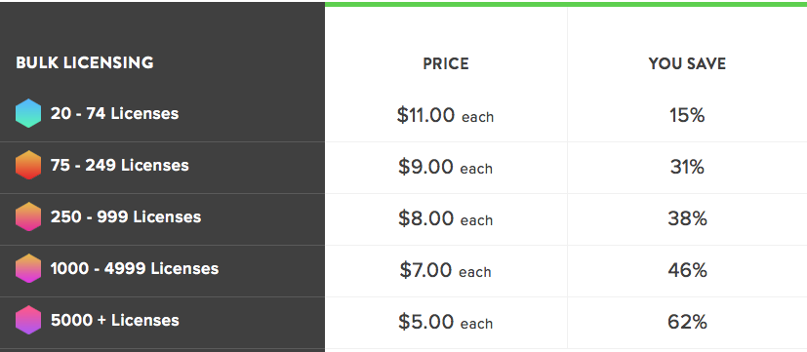
Task: Click the hexagon icon beside 1000 - 4999 Licenses
Action: [28, 268]
